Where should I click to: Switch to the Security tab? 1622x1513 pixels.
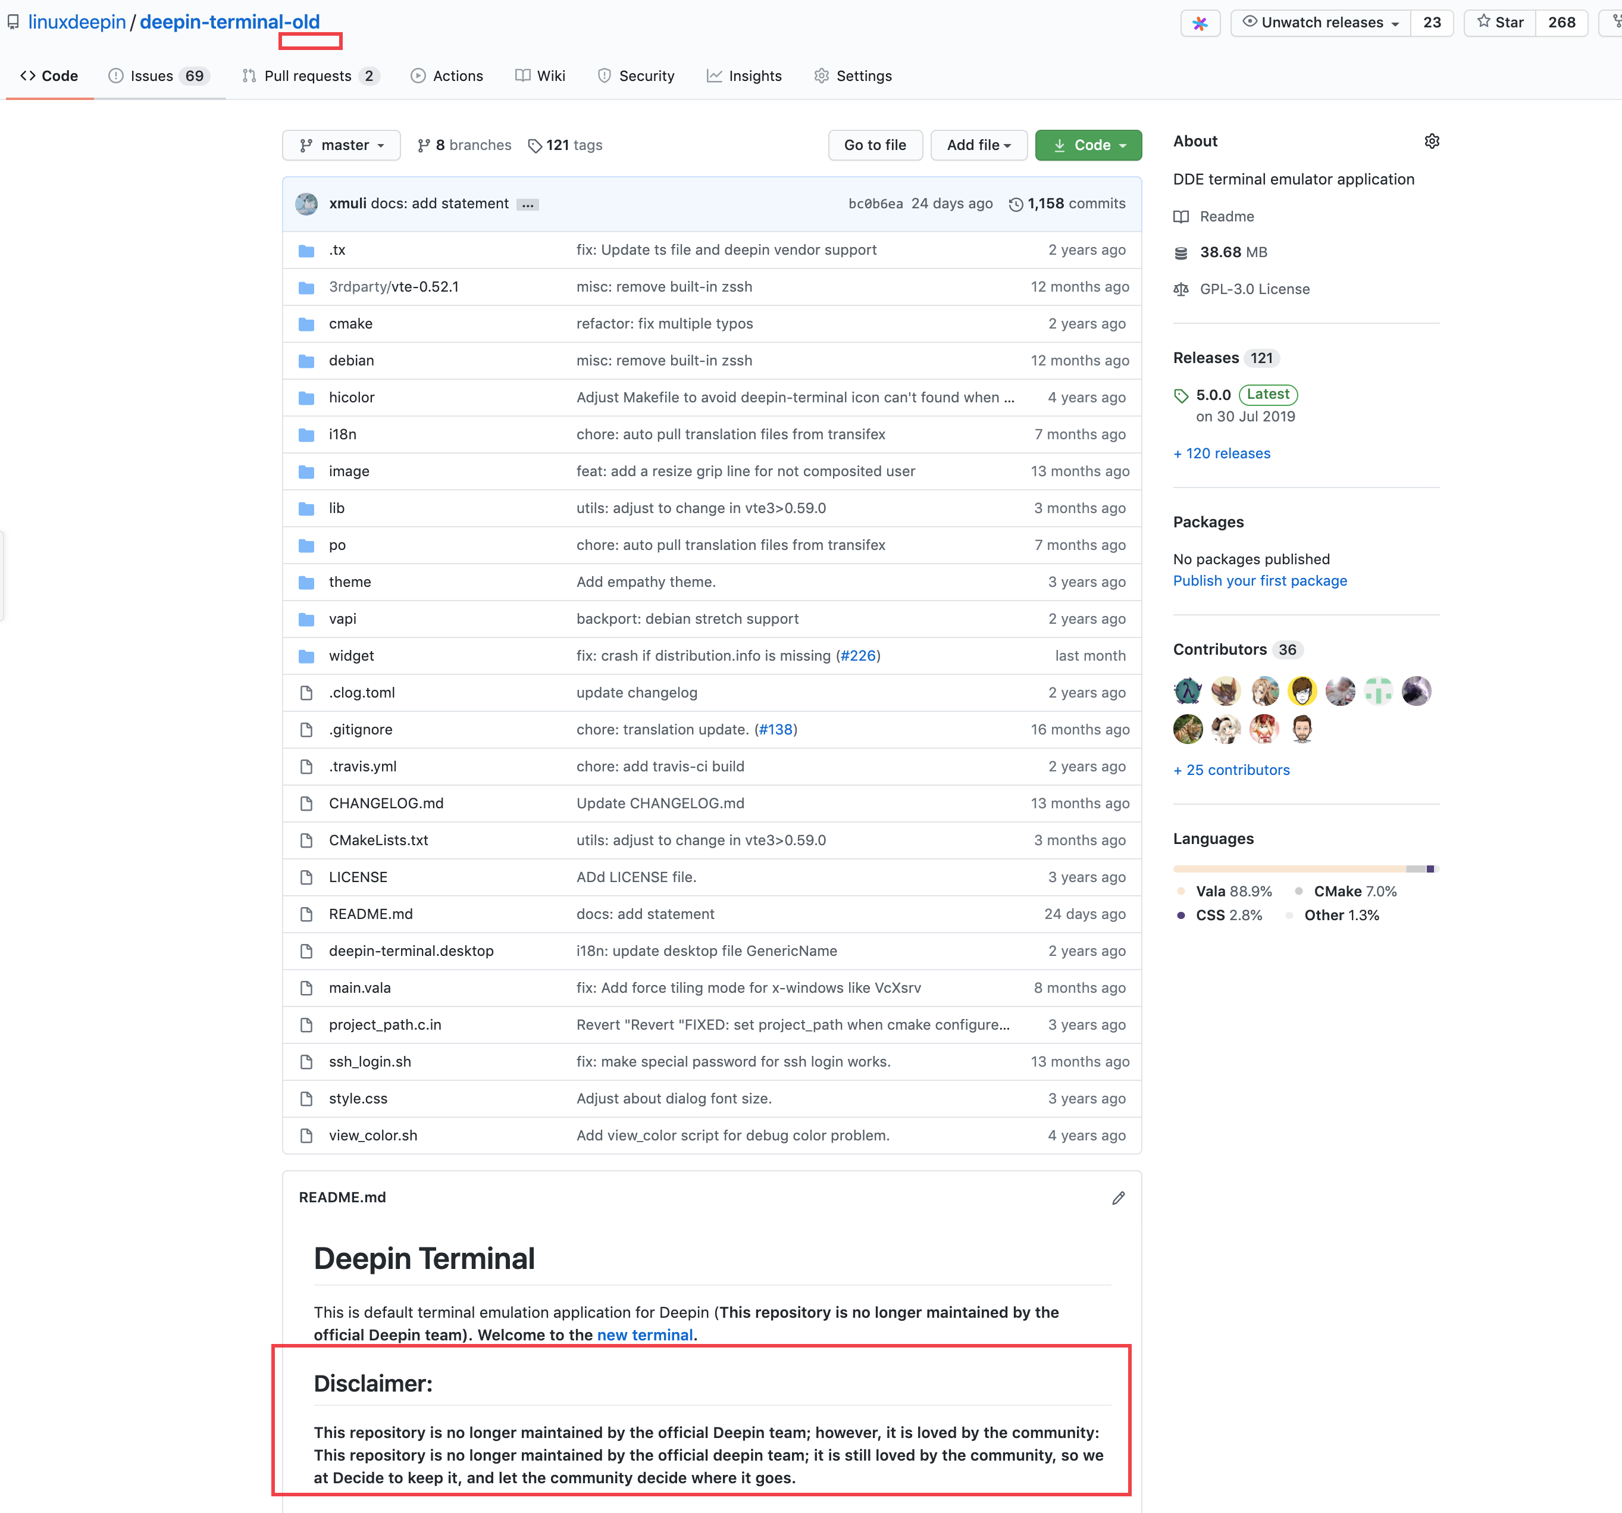point(635,75)
